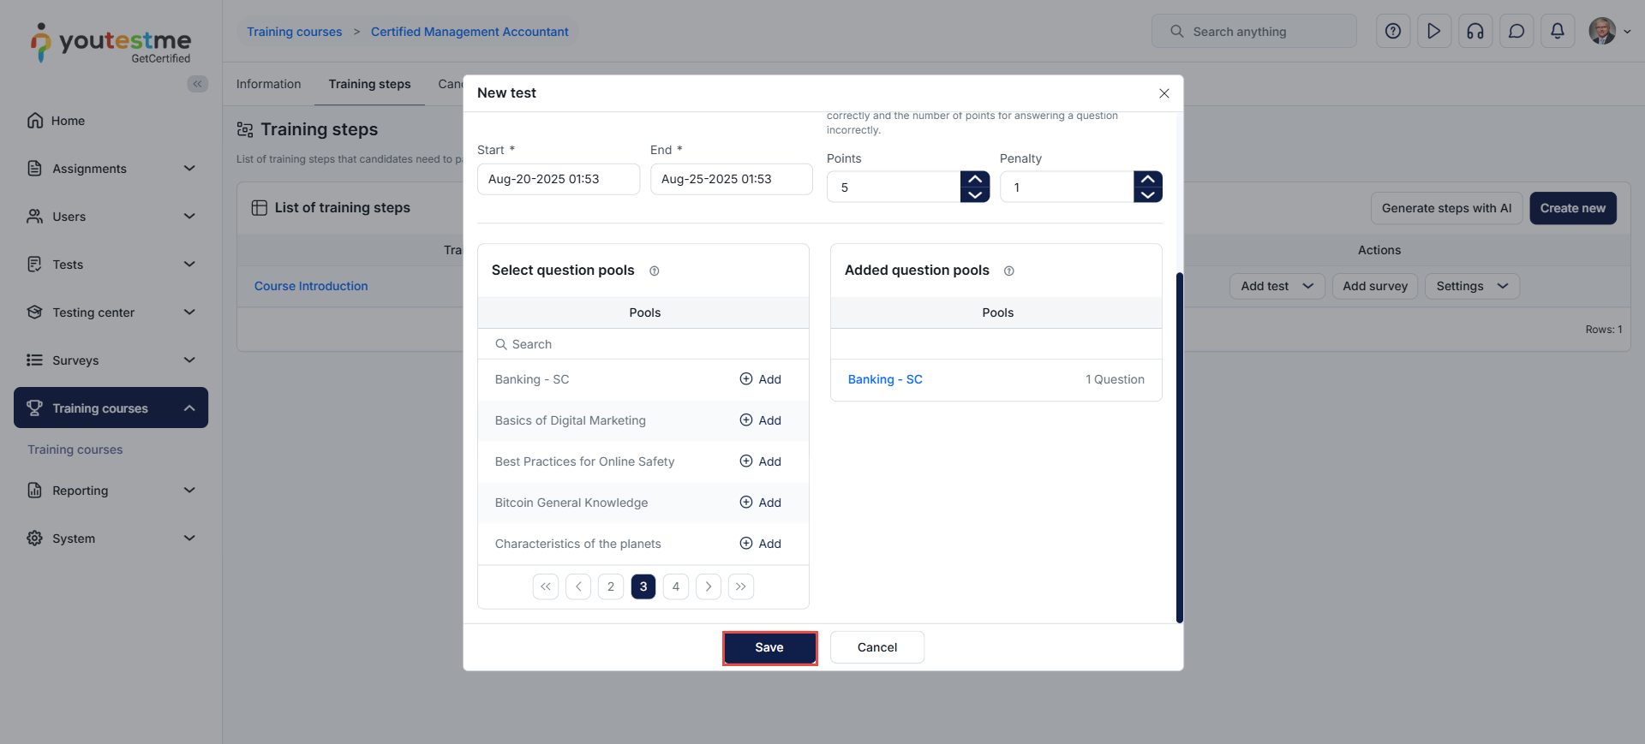1645x744 pixels.
Task: Collapse the sidebar with double-chevron icon
Action: [x=198, y=84]
